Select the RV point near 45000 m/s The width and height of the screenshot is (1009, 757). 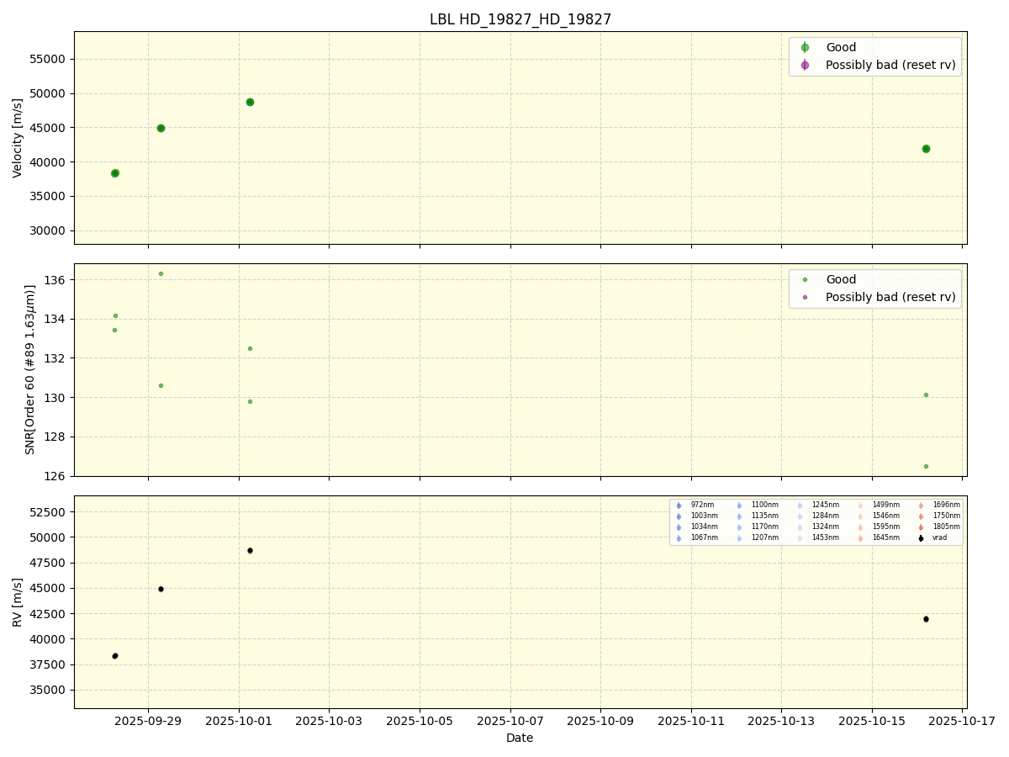click(161, 589)
